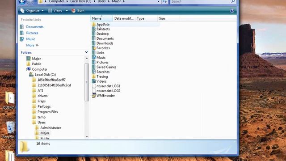Screen dimensions: 286x161
Task: Open Pictures favorite link
Action: [x=32, y=33]
